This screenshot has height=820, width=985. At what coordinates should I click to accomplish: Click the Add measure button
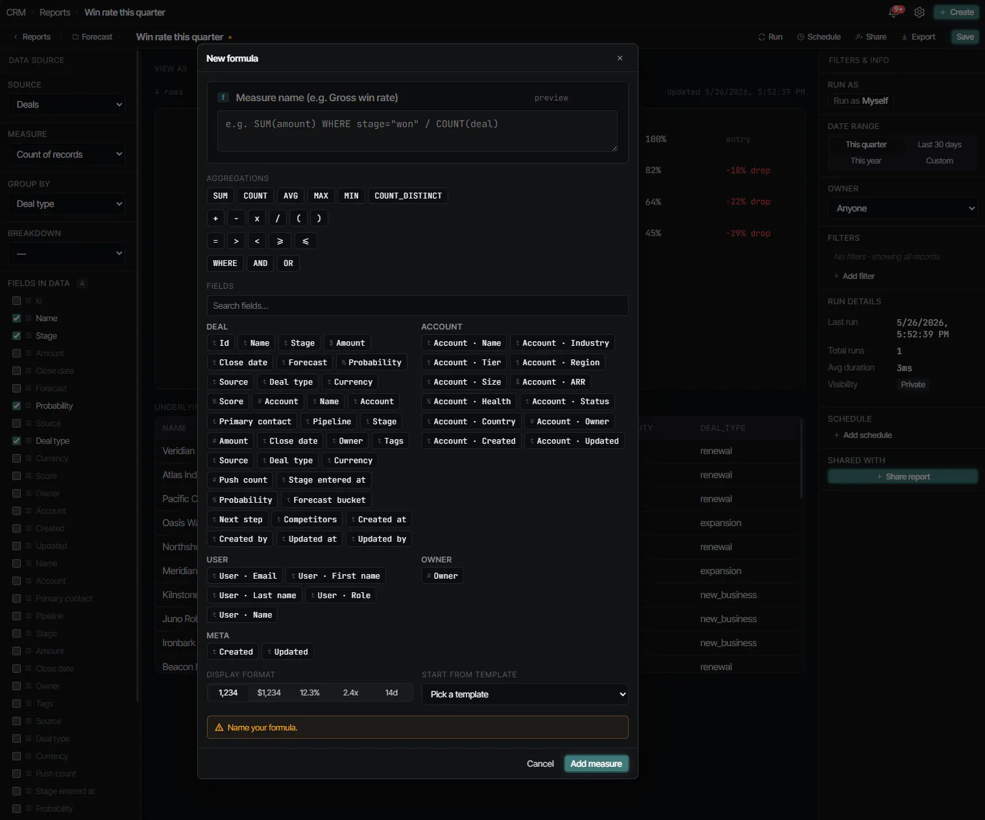click(x=596, y=764)
